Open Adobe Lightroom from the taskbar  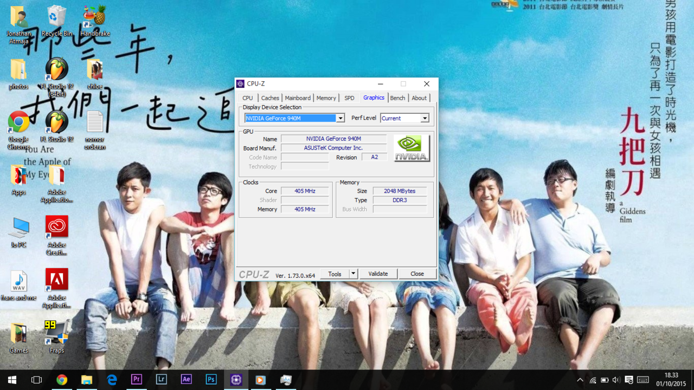click(161, 380)
